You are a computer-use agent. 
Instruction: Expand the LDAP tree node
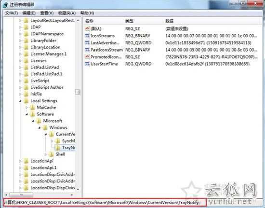click(20, 27)
